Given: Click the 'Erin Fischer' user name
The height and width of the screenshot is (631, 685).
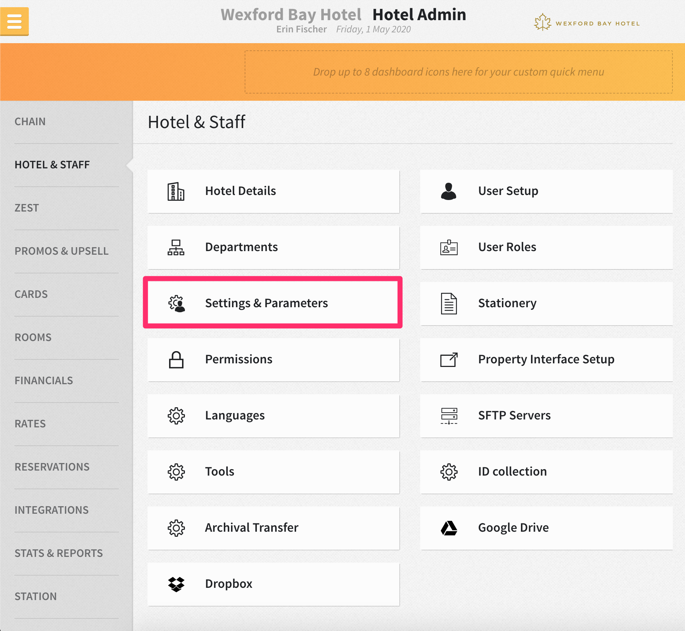Looking at the screenshot, I should [301, 29].
